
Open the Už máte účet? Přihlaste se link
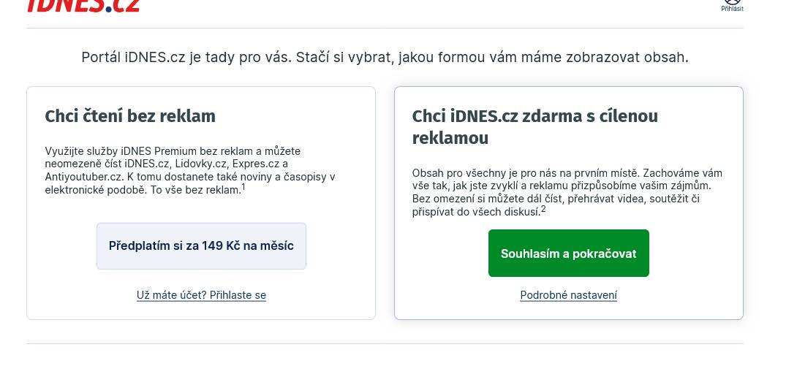pos(201,295)
